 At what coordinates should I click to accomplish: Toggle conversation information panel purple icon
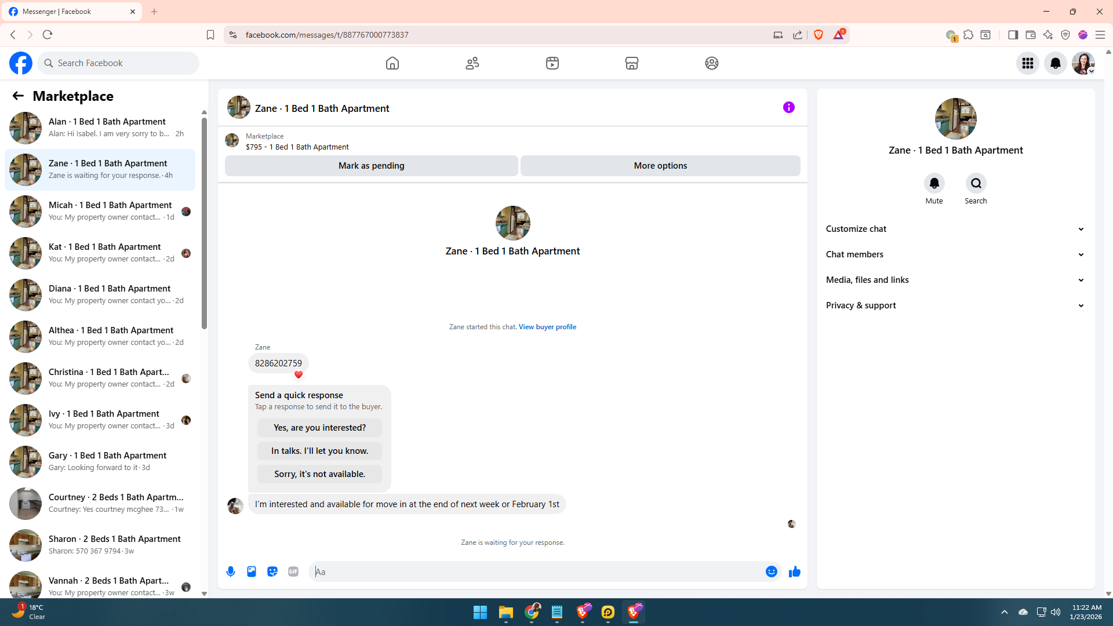tap(788, 107)
